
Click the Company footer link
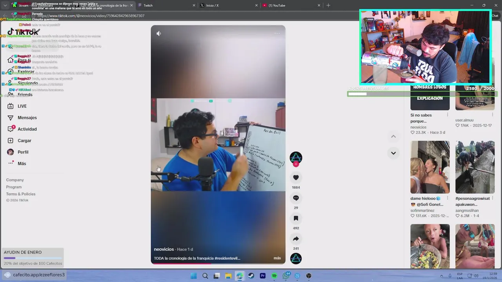pos(15,180)
